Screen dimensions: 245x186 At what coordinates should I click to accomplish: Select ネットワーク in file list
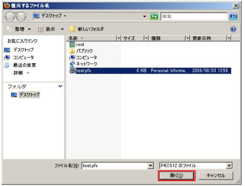87,64
